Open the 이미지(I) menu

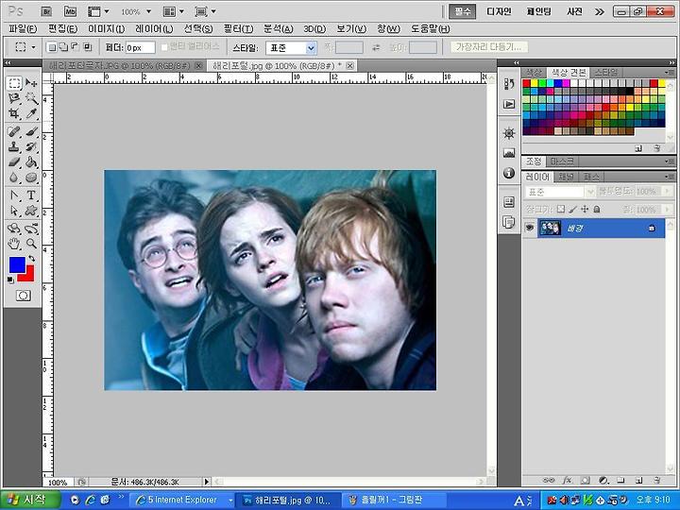click(106, 29)
